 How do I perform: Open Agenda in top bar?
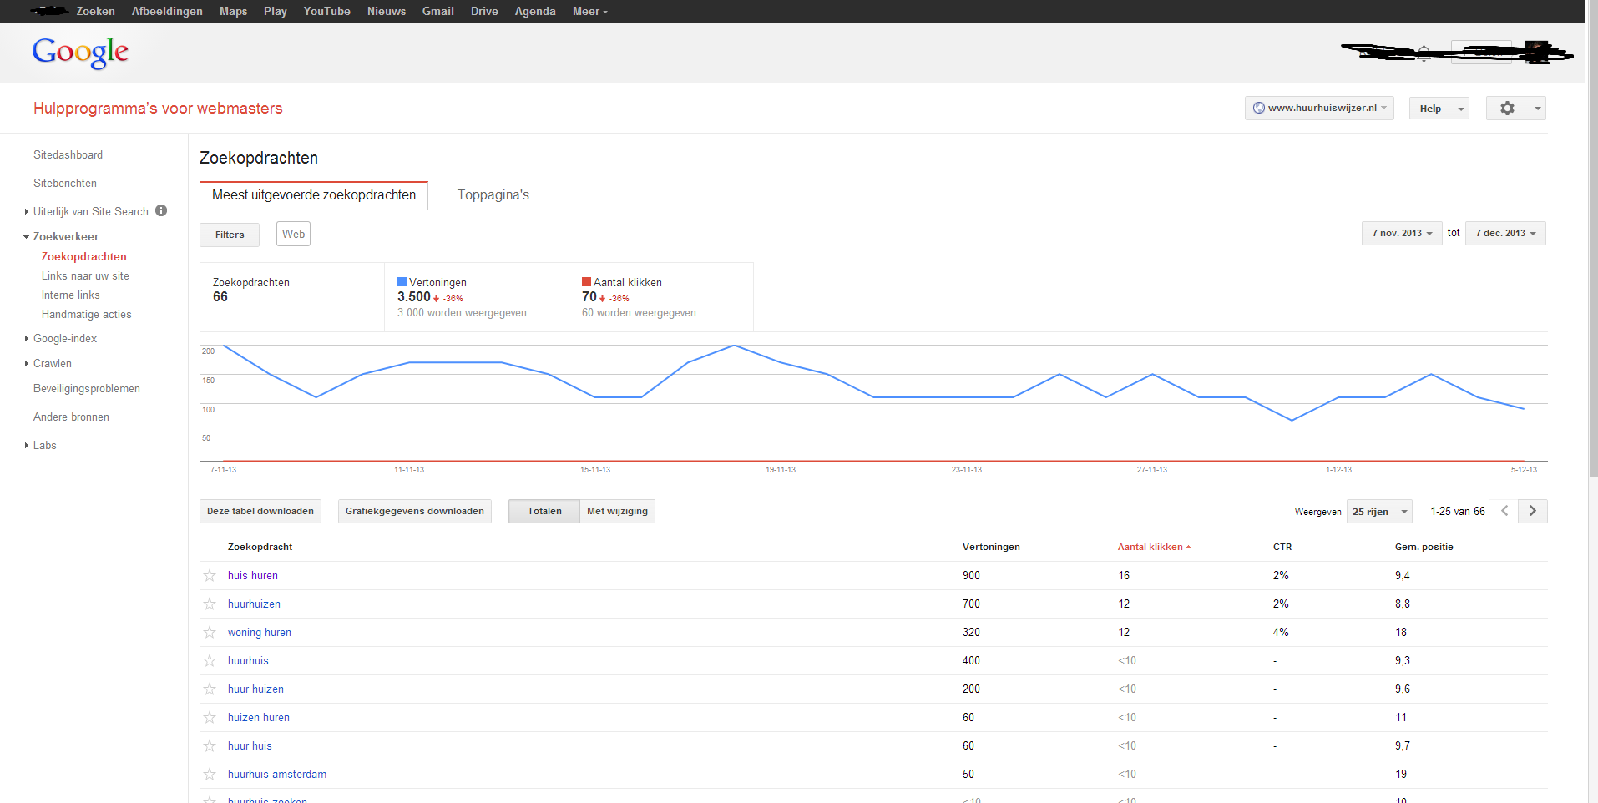click(x=535, y=11)
